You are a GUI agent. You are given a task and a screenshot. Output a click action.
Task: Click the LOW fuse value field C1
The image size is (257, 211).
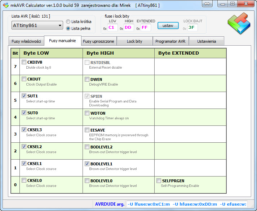[112, 27]
